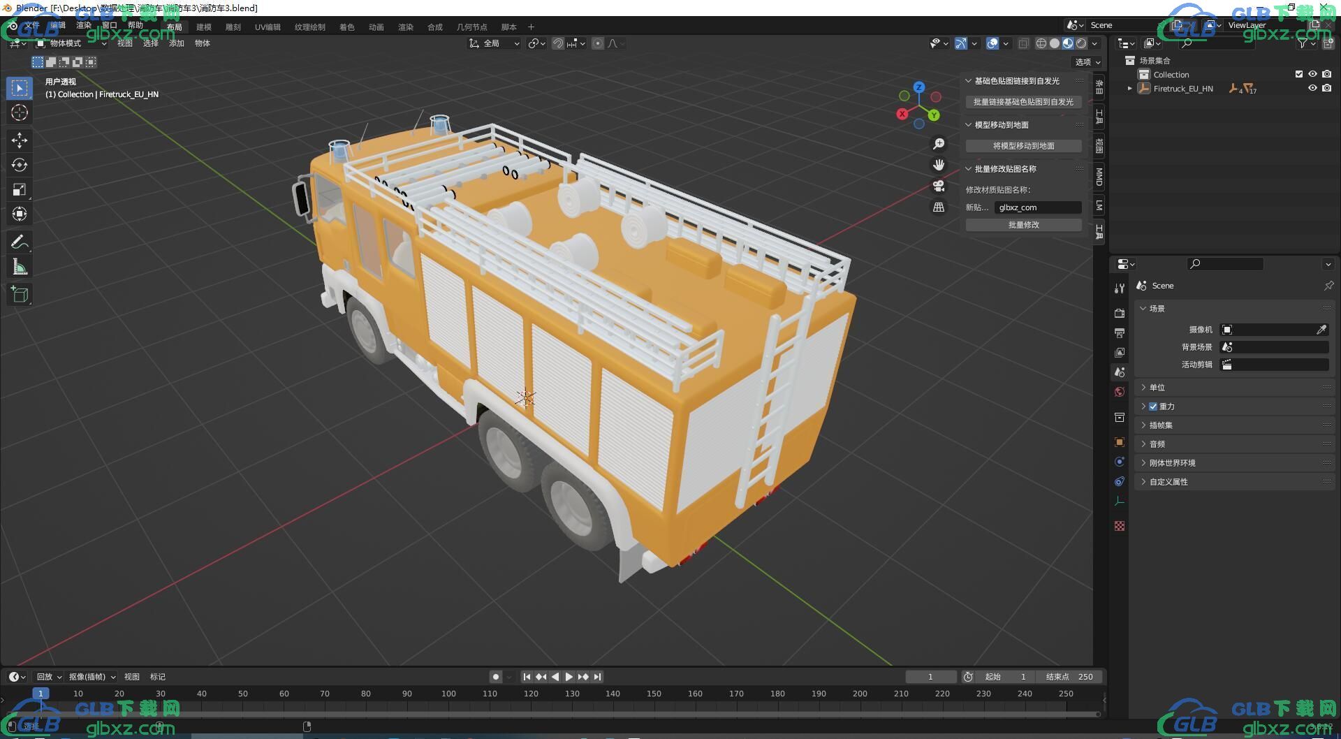Switch to 几何节点 workspace tab
This screenshot has width=1341, height=739.
[x=472, y=27]
